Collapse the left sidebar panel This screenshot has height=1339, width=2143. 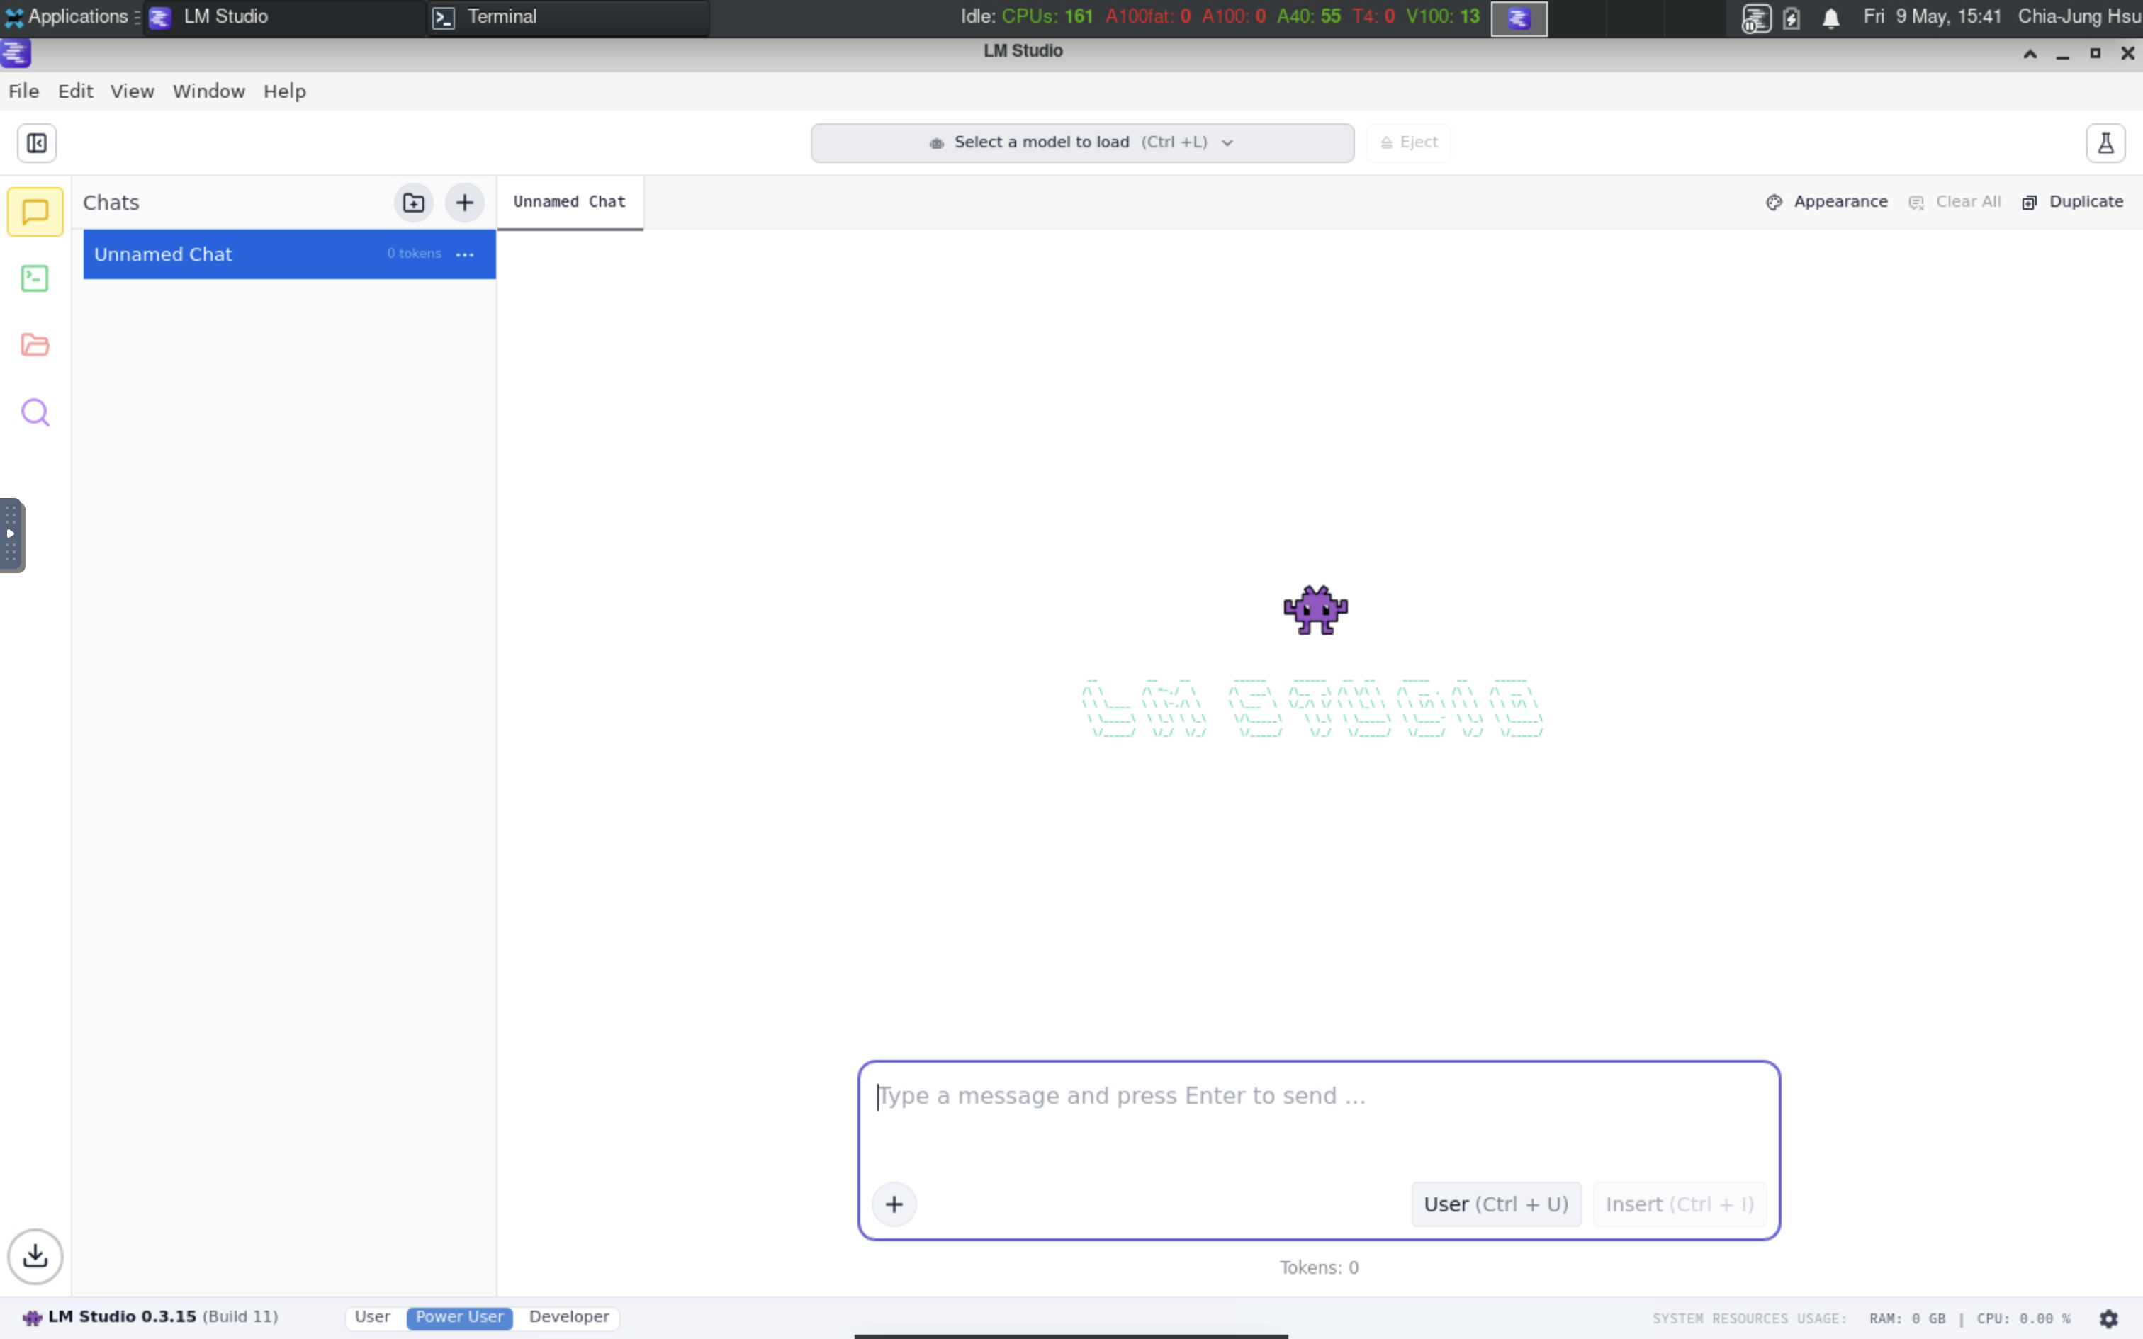point(35,142)
